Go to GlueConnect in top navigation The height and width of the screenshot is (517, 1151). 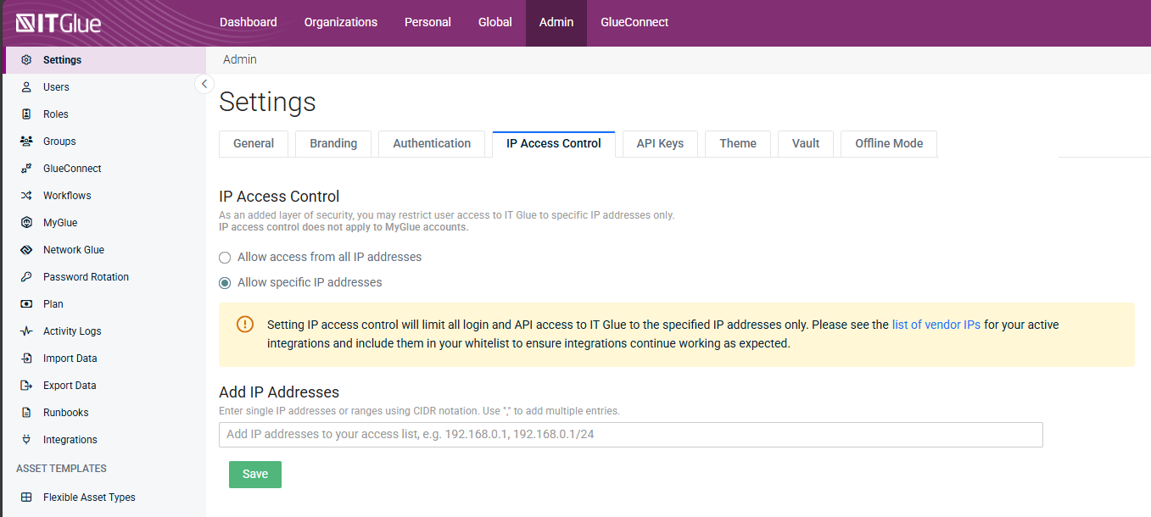point(634,22)
